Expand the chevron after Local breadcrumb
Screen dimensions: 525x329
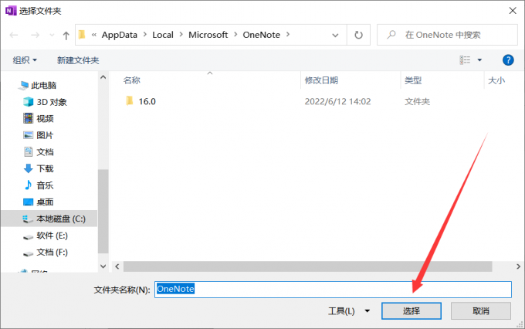tap(181, 34)
